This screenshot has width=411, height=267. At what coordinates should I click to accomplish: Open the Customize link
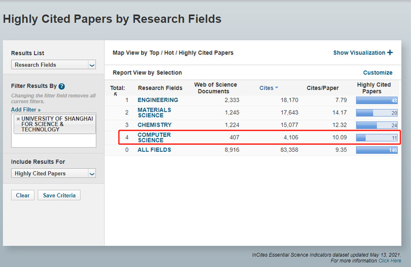point(378,73)
